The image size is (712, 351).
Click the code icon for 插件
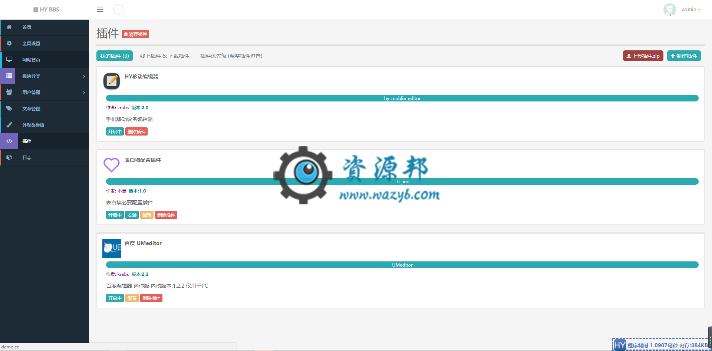[x=9, y=141]
